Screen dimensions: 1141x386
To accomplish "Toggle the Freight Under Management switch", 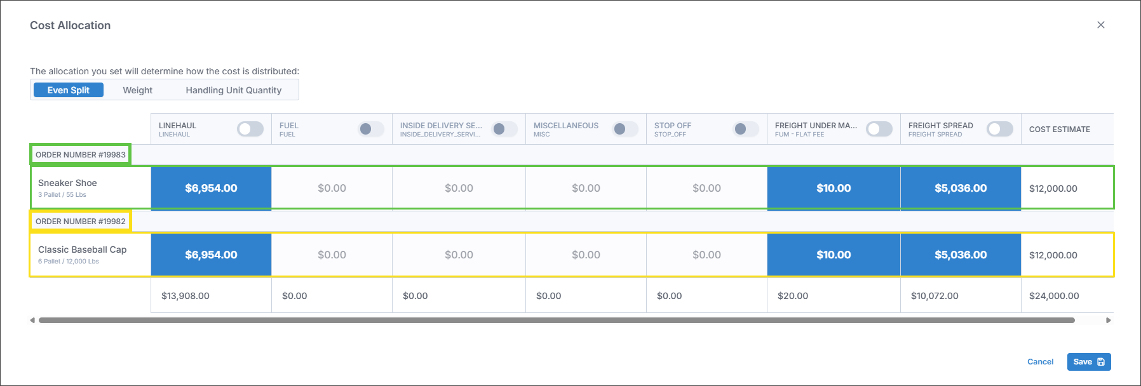I will pos(879,129).
